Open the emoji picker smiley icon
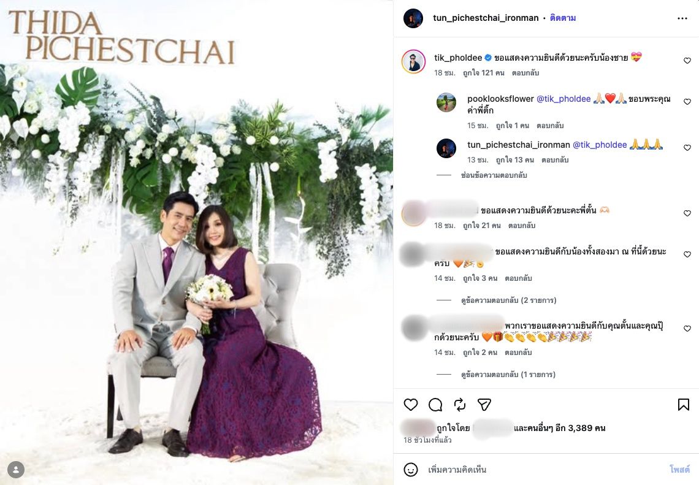Image resolution: width=699 pixels, height=485 pixels. pos(411,470)
